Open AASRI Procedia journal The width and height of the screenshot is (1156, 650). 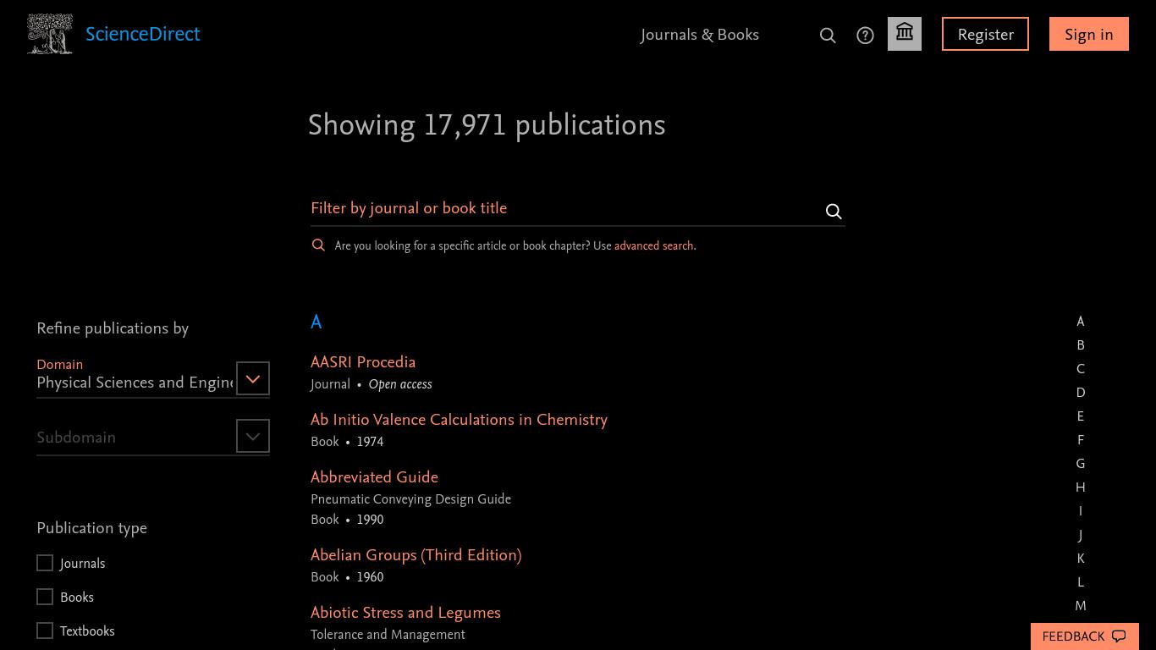coord(363,362)
